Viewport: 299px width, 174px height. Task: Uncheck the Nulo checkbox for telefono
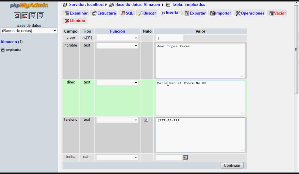[146, 120]
